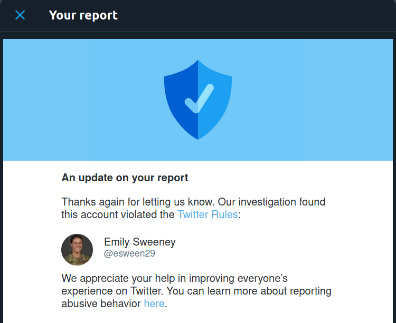Click the "Your report" header title

pyautogui.click(x=83, y=15)
